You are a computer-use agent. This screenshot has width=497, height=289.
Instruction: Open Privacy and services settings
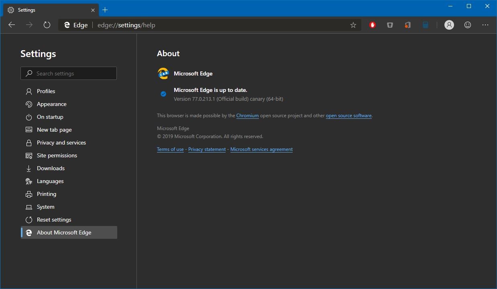pyautogui.click(x=69, y=142)
